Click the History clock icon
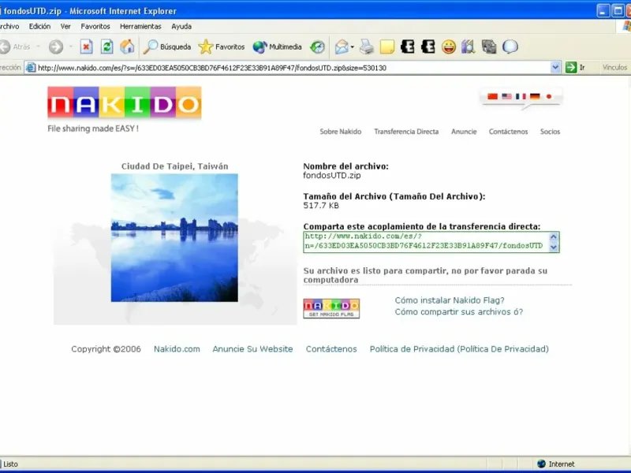631x473 pixels. pos(317,47)
